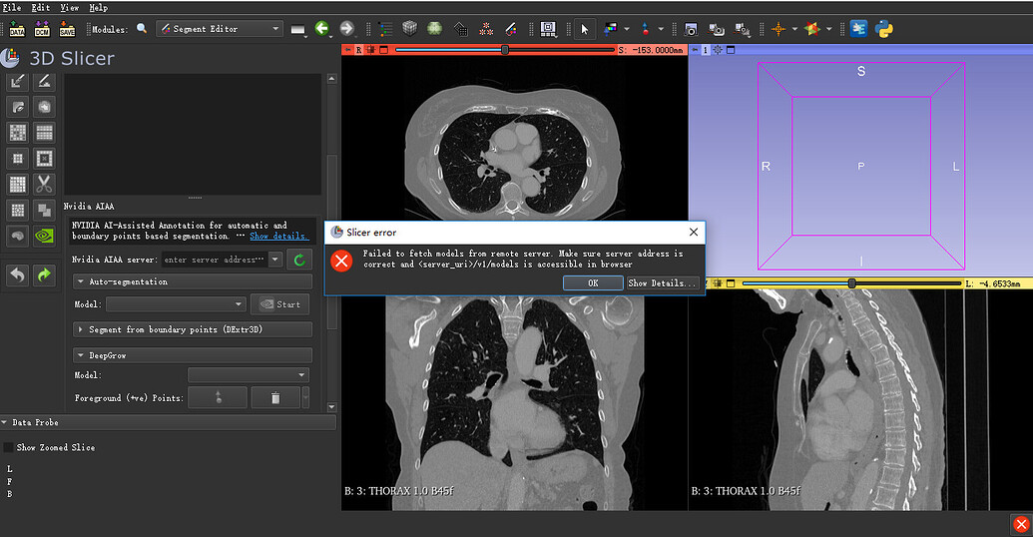Select the mouse pointer interaction mode

tap(584, 29)
